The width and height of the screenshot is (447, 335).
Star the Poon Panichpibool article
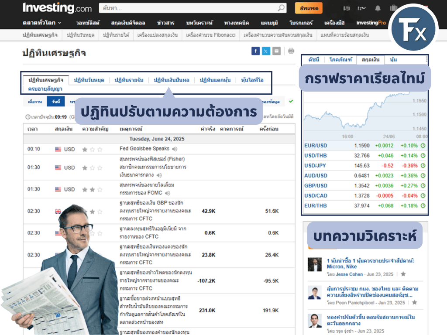coord(414,302)
